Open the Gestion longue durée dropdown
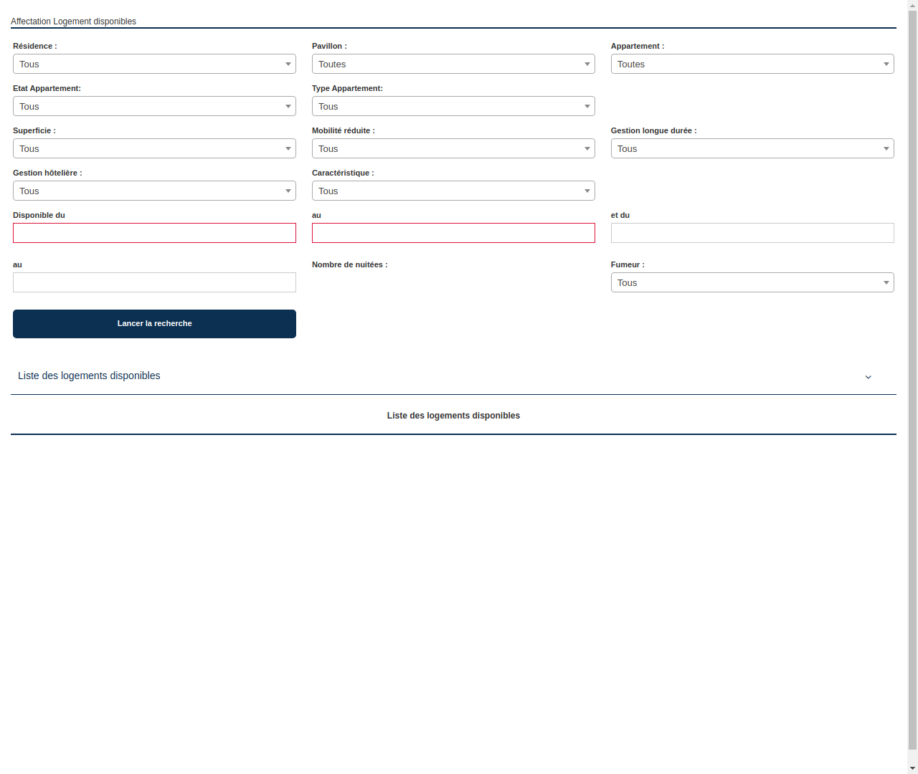The height and width of the screenshot is (774, 918). point(752,148)
